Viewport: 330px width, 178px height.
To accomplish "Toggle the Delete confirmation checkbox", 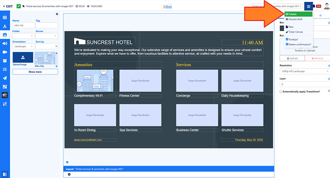I will pos(287,44).
